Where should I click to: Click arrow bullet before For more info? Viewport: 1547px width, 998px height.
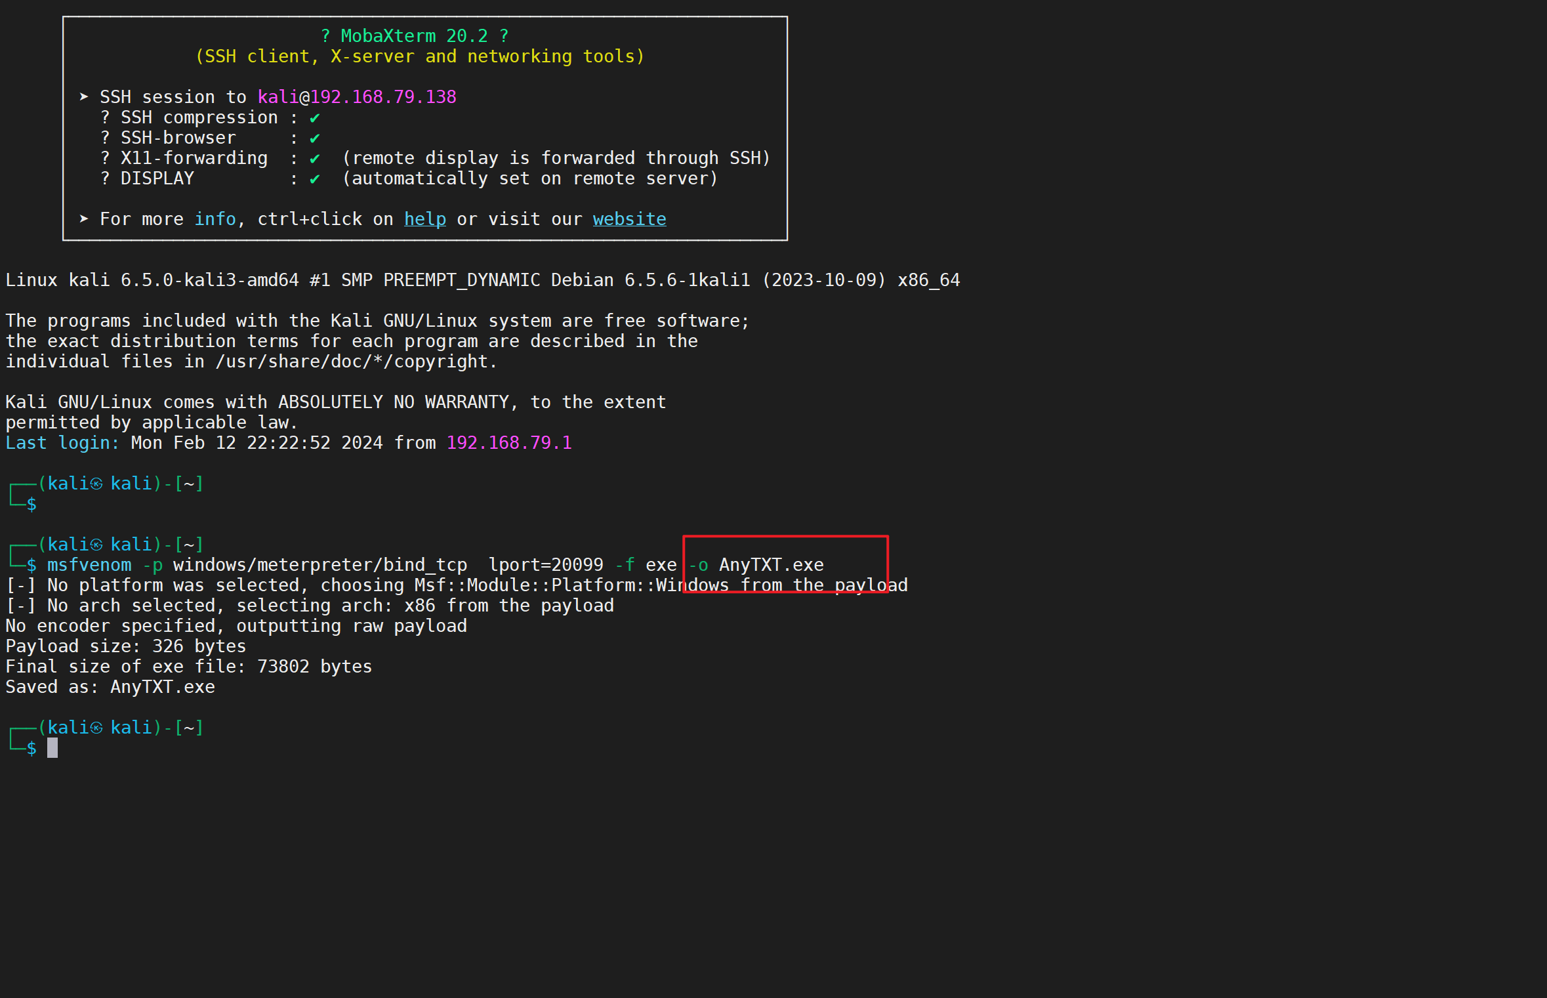84,219
